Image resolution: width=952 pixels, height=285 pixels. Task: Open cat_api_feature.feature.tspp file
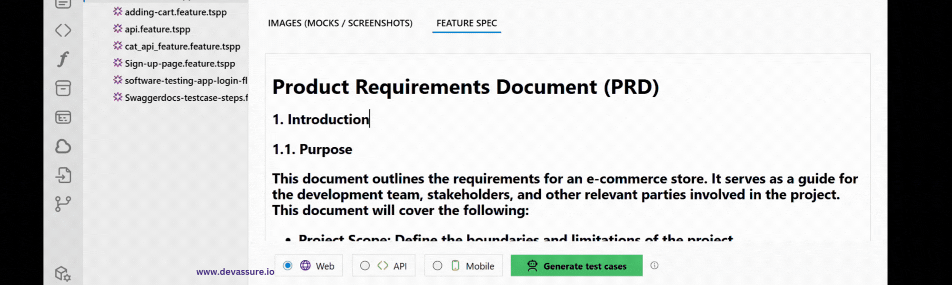[x=182, y=46]
